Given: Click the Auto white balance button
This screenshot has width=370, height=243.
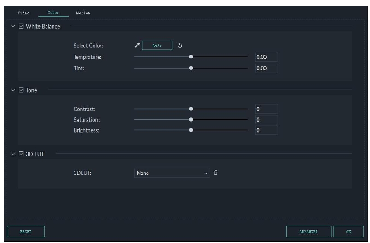Looking at the screenshot, I should tap(157, 45).
